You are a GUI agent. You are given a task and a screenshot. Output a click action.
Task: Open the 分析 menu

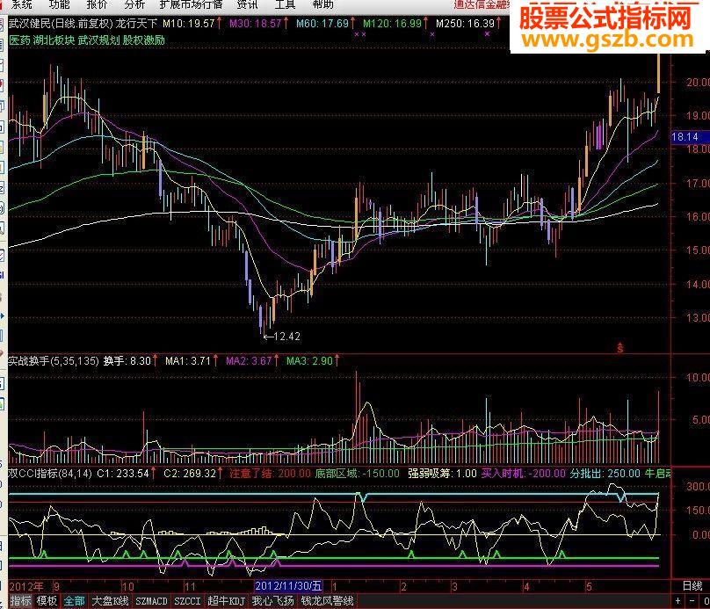tap(134, 4)
